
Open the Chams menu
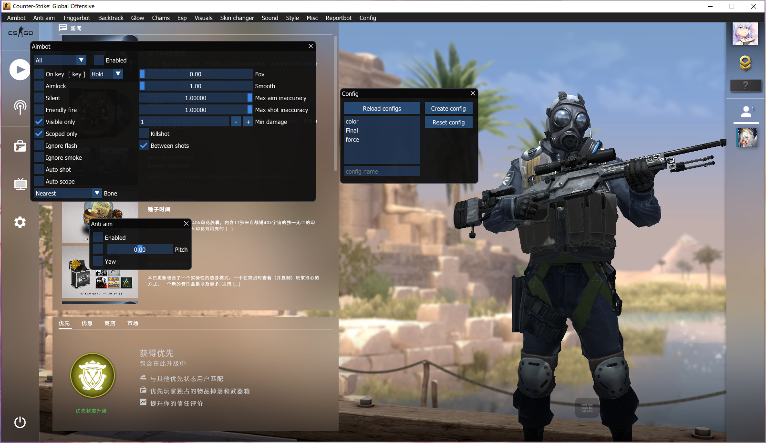point(161,18)
